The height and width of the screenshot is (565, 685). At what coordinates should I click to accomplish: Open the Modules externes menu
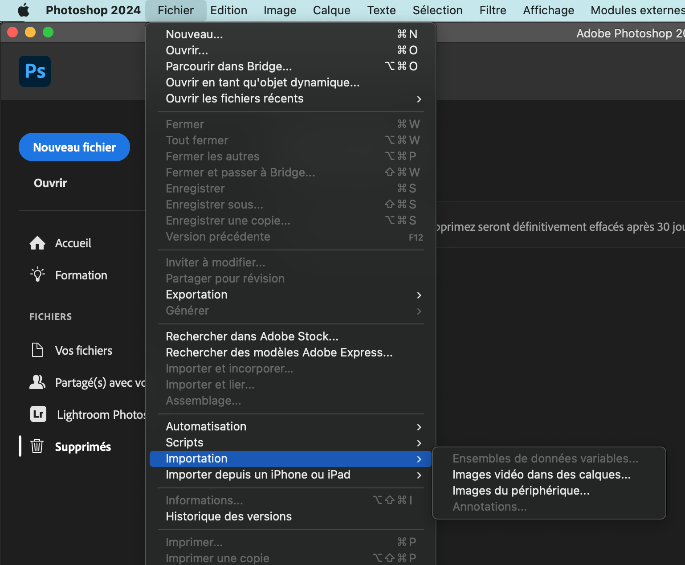point(637,10)
